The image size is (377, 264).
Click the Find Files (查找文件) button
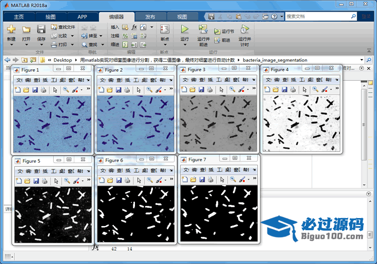[x=63, y=27]
